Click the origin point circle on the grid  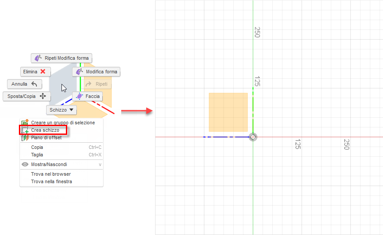(253, 137)
